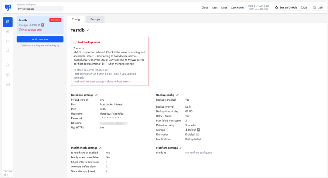Click the version v3.42.0 label
The width and height of the screenshot is (328, 178).
(x=8, y=171)
